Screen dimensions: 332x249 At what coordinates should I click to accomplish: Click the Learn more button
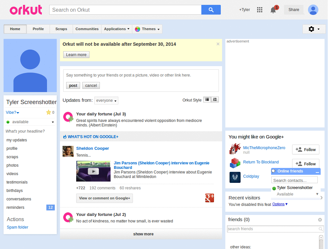76,54
